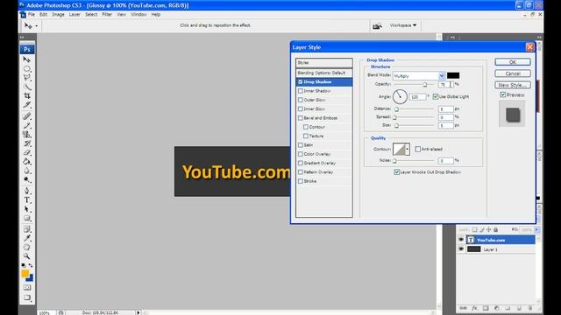The height and width of the screenshot is (315, 561).
Task: Select the Paint Bucket tool
Action: pos(27,162)
